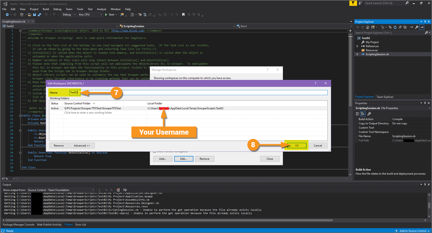Open the Debug configuration dropdown
The image size is (432, 233).
(69, 15)
